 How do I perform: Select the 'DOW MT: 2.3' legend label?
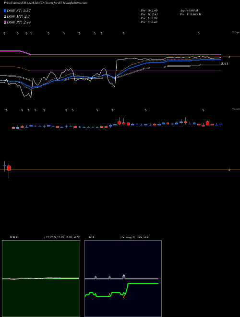[x=18, y=17]
